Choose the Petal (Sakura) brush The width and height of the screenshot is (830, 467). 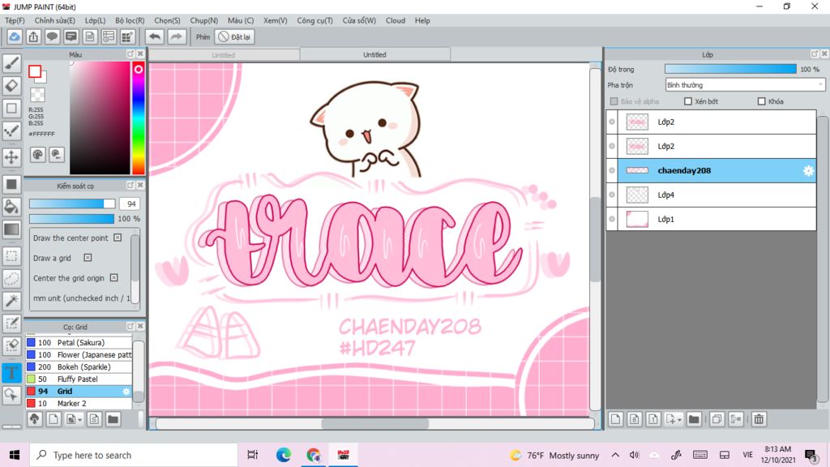coord(79,343)
